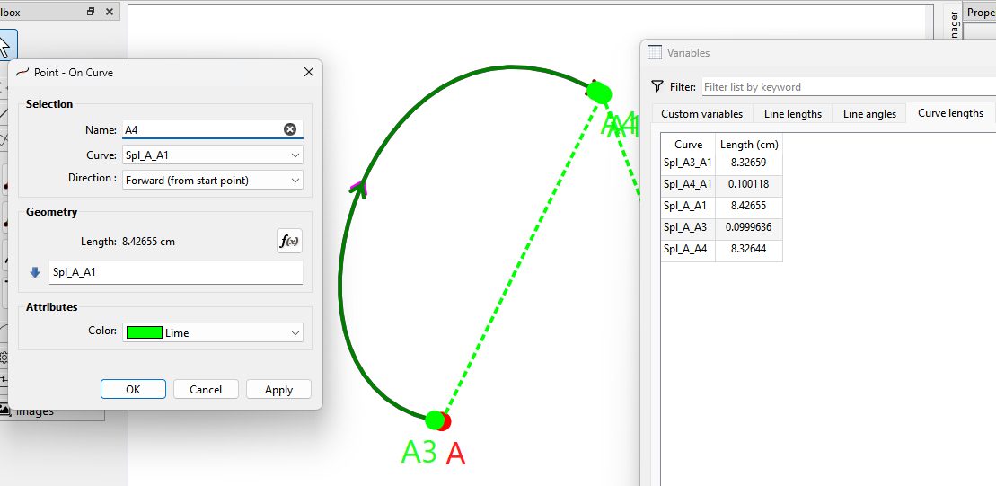
Task: Open the Curve dropdown showing Spl_A_A1
Action: point(213,155)
